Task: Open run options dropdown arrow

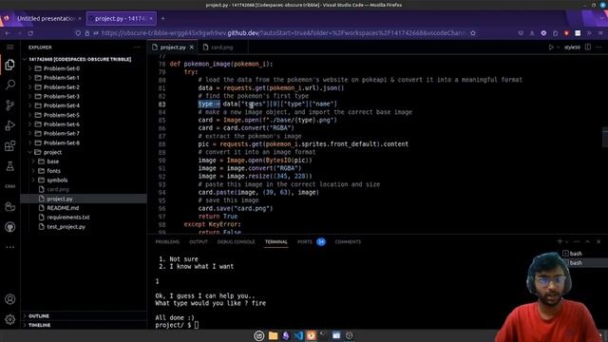Action: [559, 47]
